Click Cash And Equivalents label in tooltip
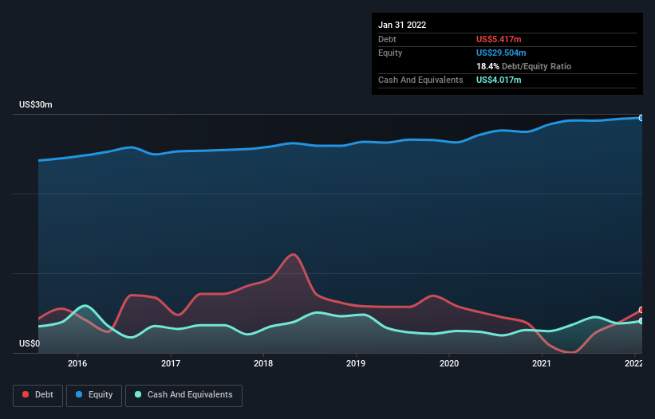Screen dimensions: 655x419 point(420,80)
